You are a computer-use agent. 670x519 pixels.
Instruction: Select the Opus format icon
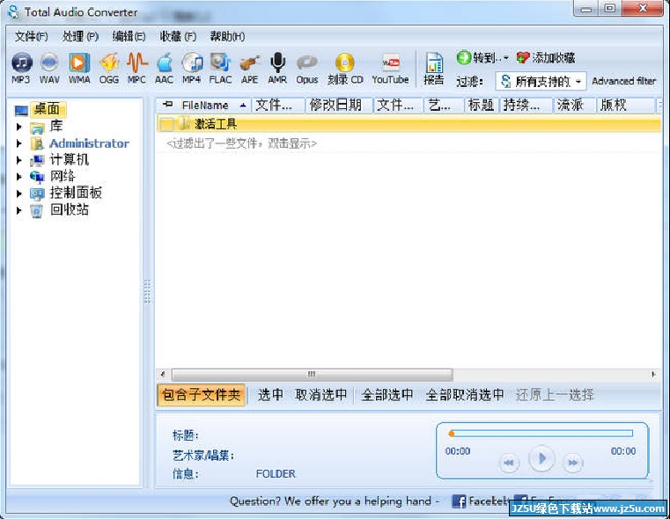coord(306,68)
